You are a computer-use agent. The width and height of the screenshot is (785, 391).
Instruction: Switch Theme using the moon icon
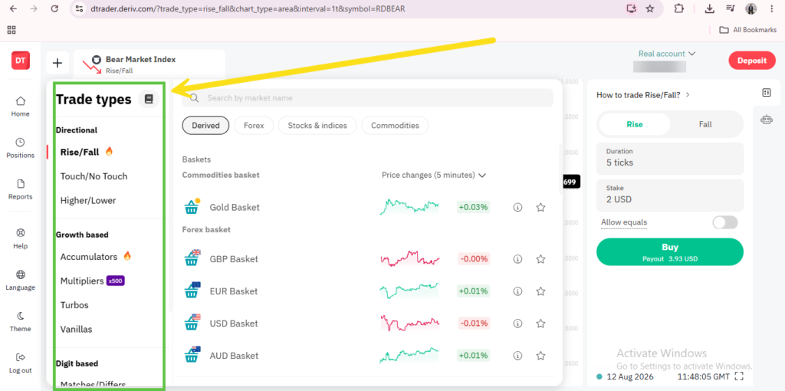[21, 321]
